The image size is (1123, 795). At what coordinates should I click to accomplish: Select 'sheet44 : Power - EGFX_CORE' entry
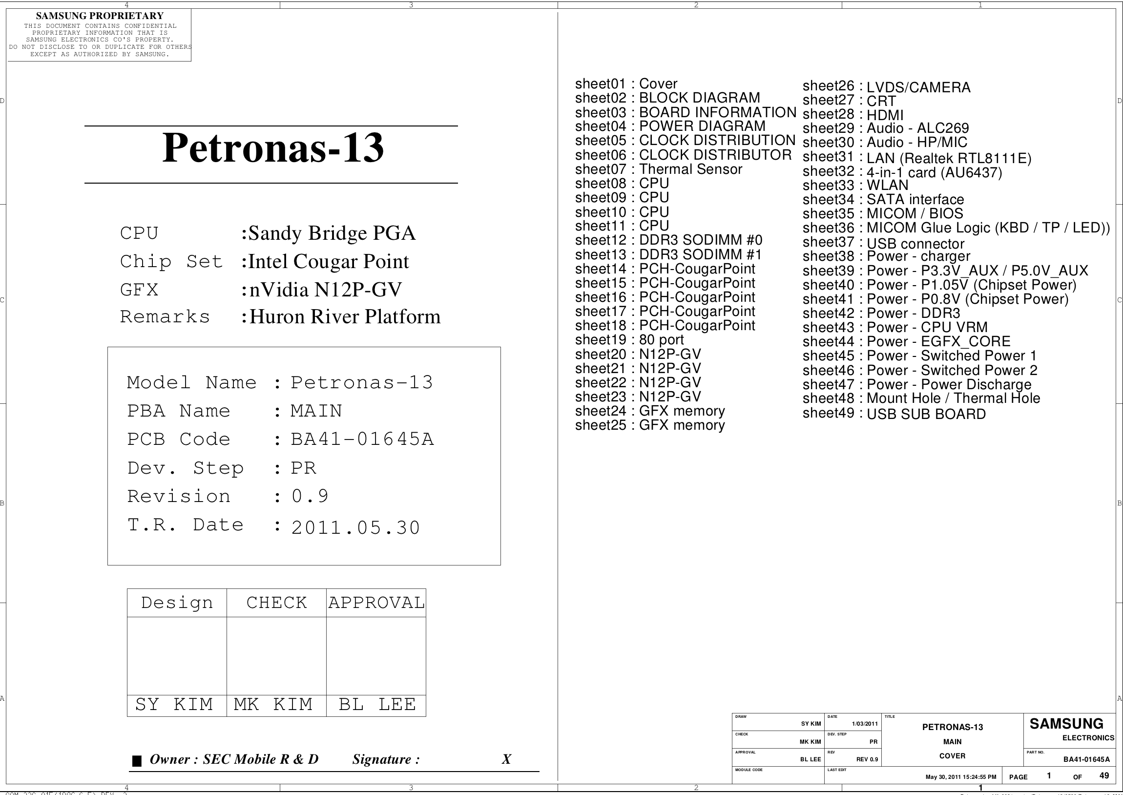tap(907, 342)
